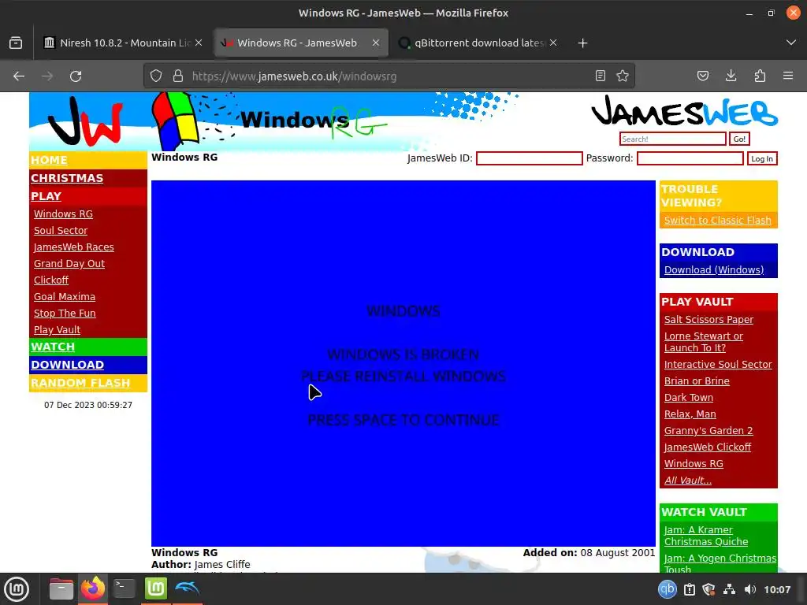This screenshot has width=807, height=605.
Task: Open the WATCH menu item
Action: click(x=53, y=347)
